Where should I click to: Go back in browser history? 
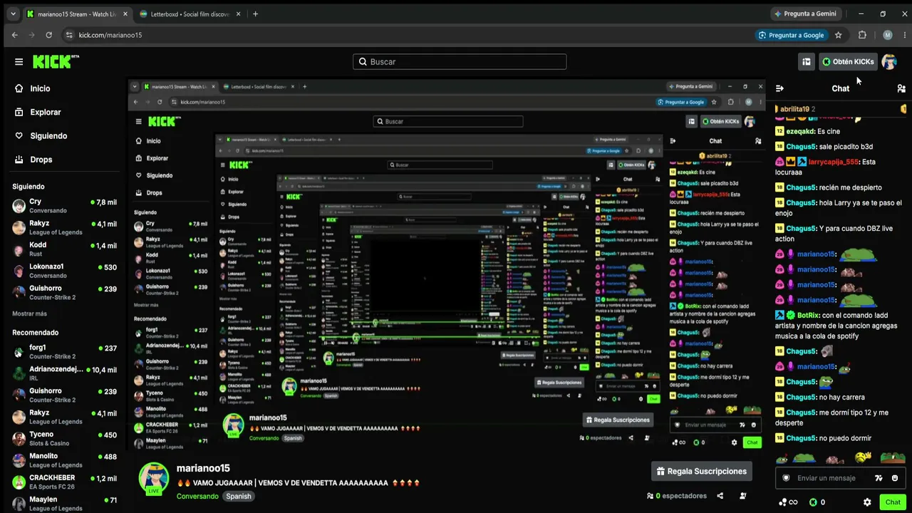15,35
